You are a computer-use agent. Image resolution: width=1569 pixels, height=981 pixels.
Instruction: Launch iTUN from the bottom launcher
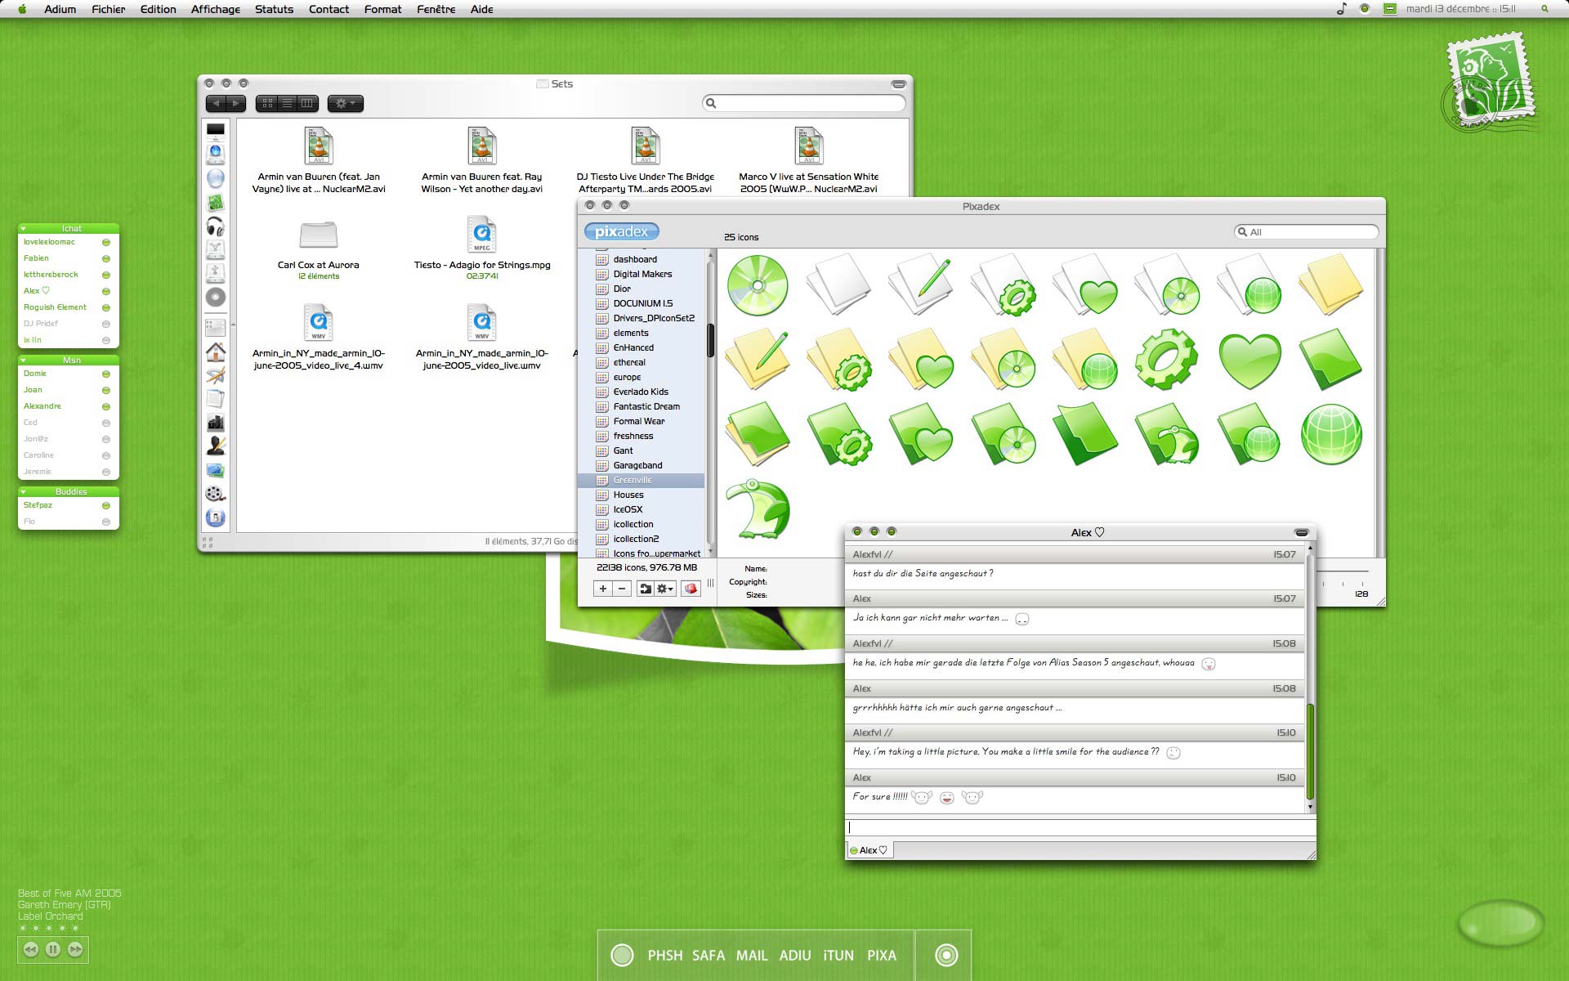(838, 955)
